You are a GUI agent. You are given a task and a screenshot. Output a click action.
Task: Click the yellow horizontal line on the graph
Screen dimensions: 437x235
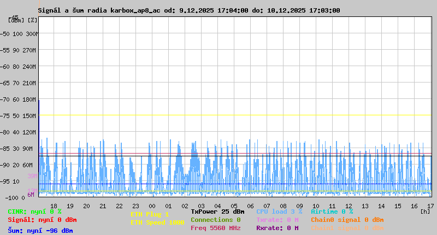click(x=235, y=115)
